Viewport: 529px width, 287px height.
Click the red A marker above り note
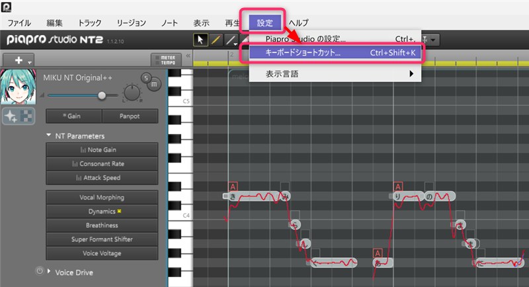click(398, 186)
